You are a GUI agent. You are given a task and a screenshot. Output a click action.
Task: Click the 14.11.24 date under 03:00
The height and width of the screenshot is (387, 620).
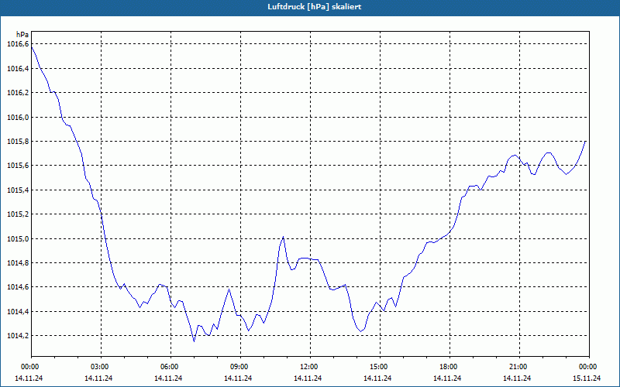98,378
